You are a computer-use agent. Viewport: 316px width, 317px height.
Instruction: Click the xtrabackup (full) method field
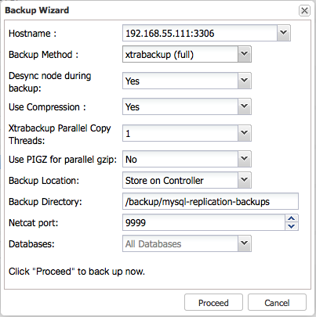pos(180,54)
